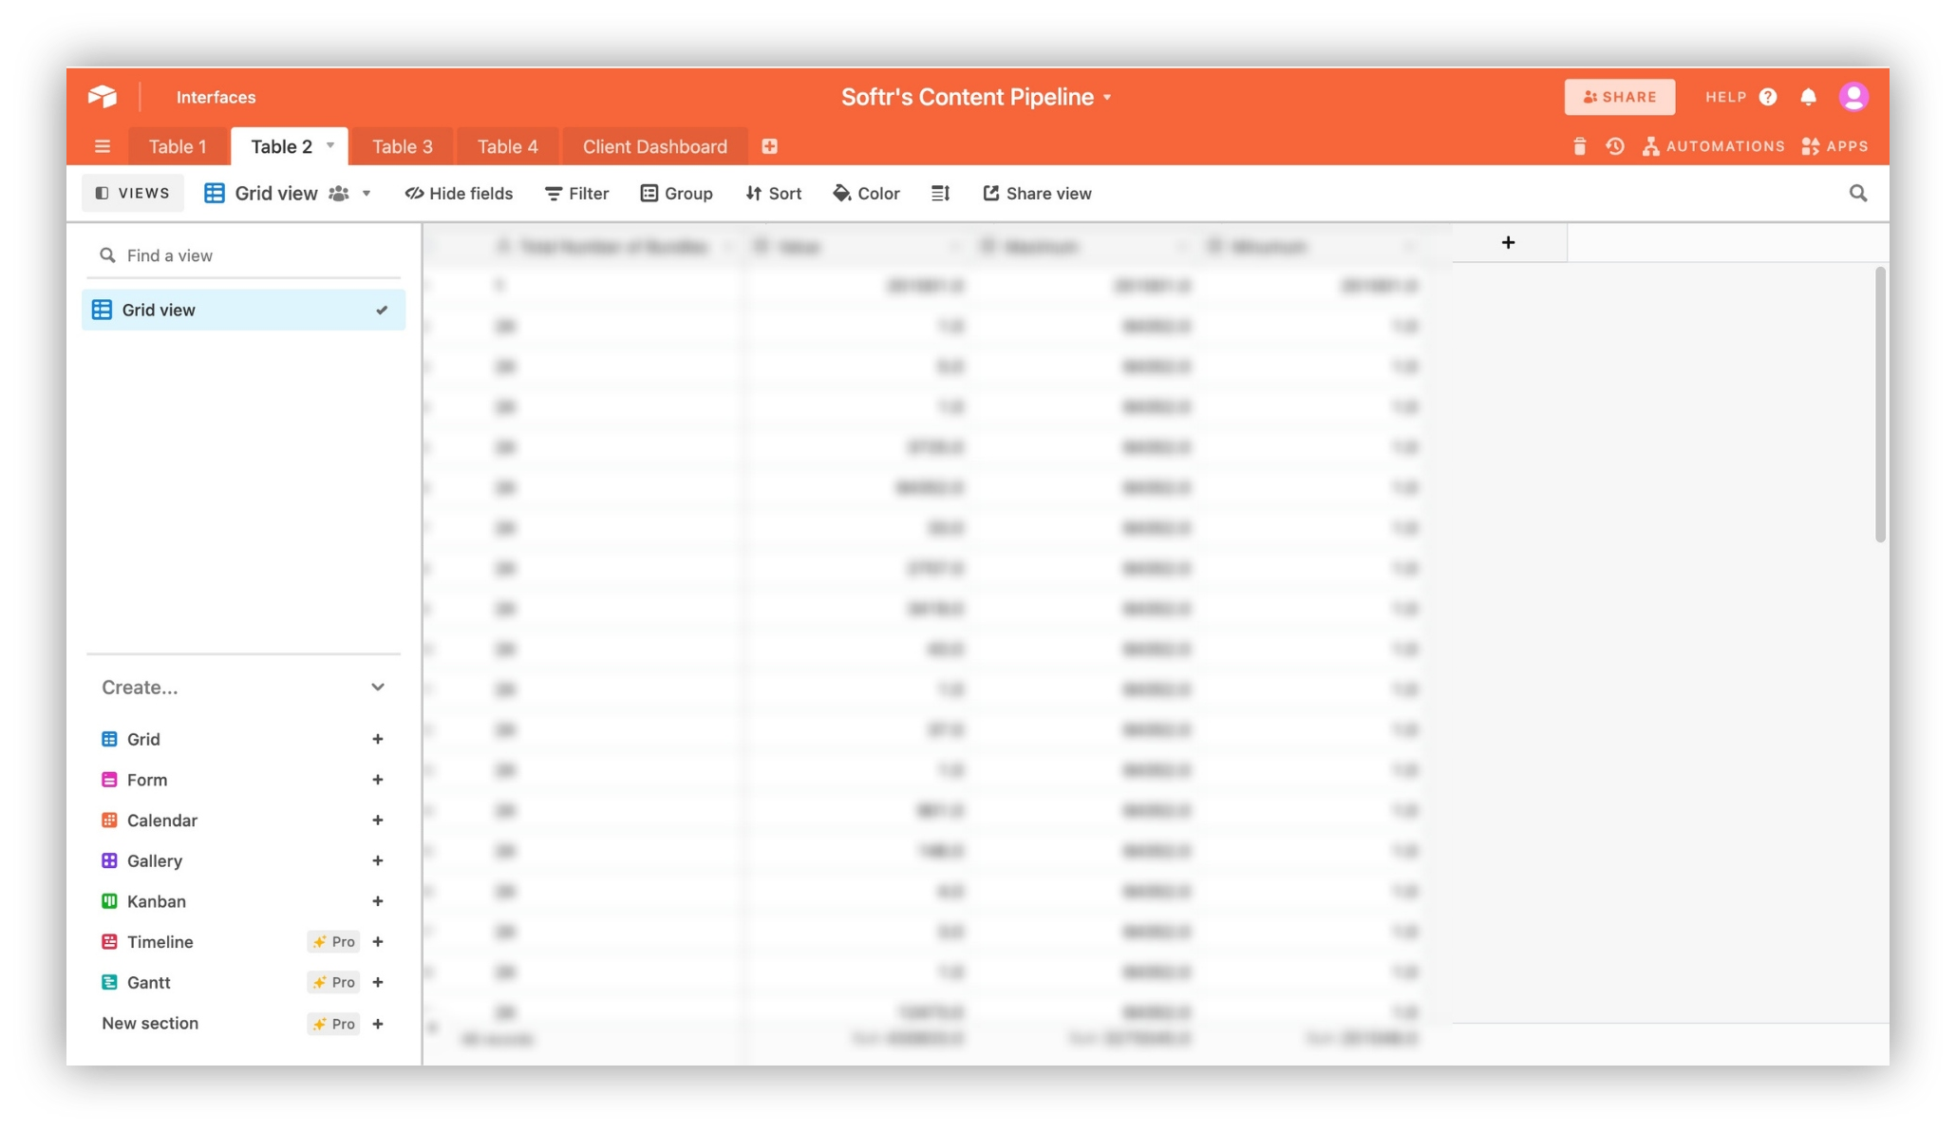The image size is (1956, 1132).
Task: Click the search magnifier in view bar
Action: pyautogui.click(x=1858, y=194)
